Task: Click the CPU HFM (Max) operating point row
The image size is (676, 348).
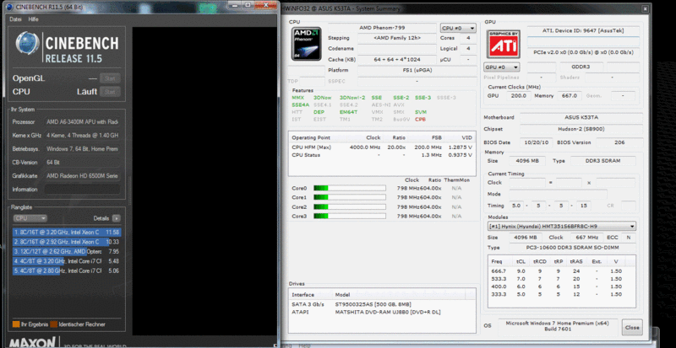Action: pos(382,147)
